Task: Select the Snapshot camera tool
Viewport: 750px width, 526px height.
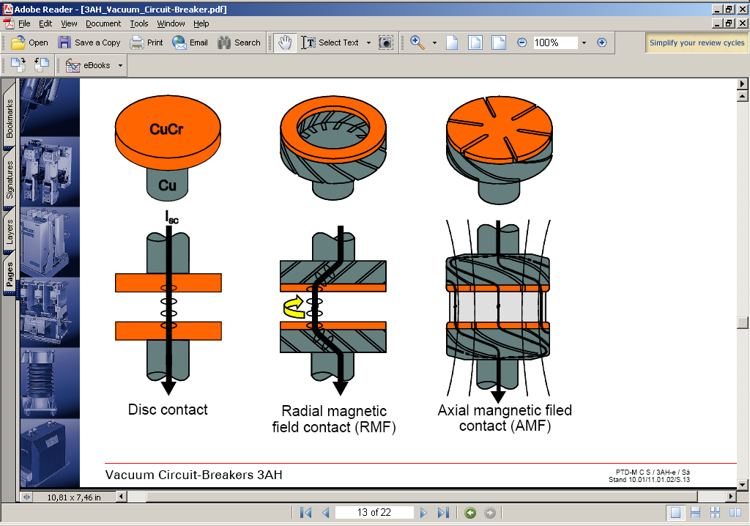Action: click(385, 42)
